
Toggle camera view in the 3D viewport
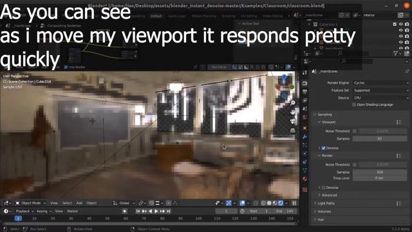point(293,121)
